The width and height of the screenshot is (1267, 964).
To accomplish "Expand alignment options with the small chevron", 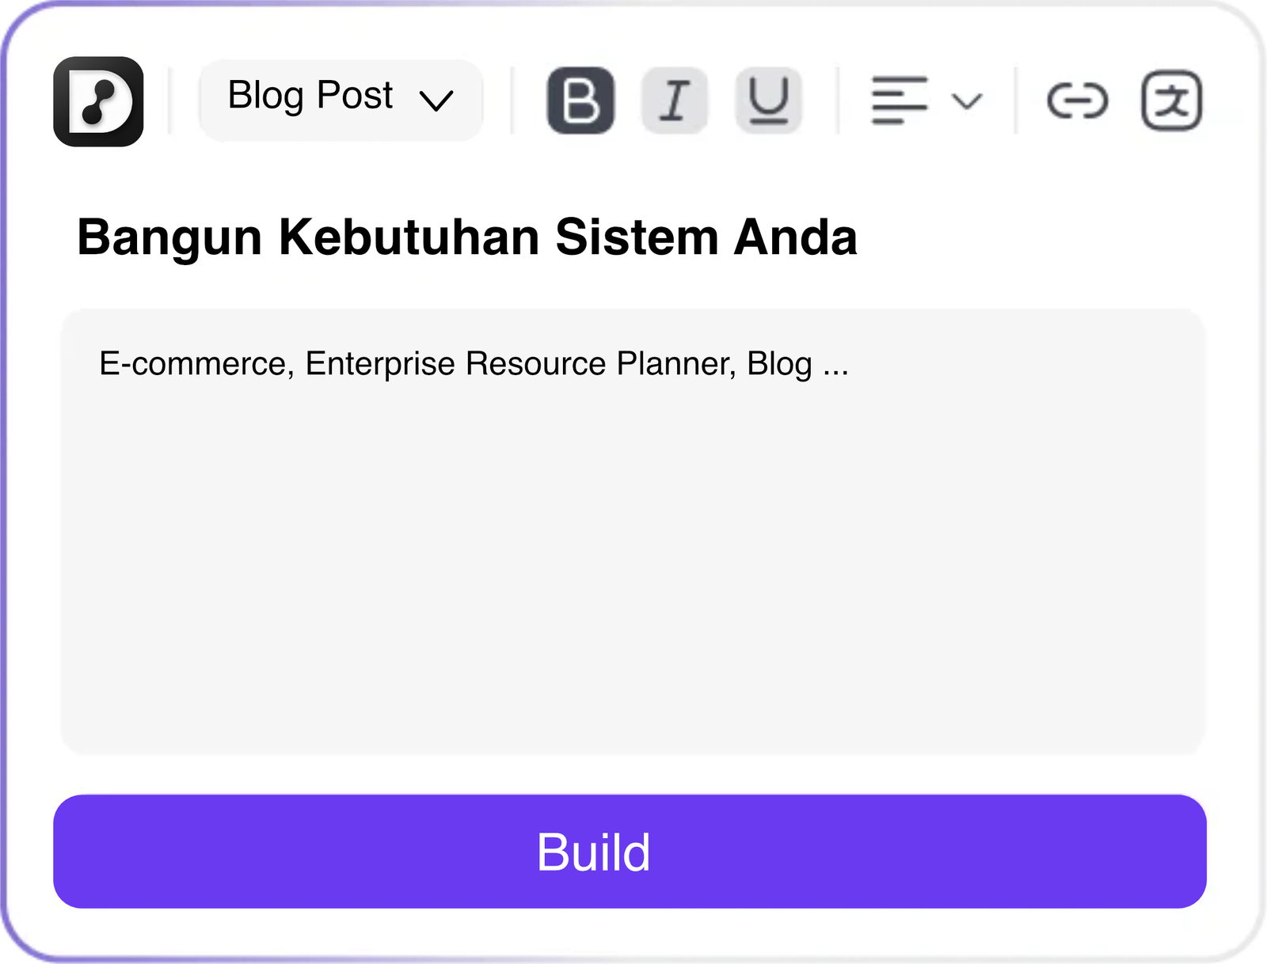I will [967, 101].
